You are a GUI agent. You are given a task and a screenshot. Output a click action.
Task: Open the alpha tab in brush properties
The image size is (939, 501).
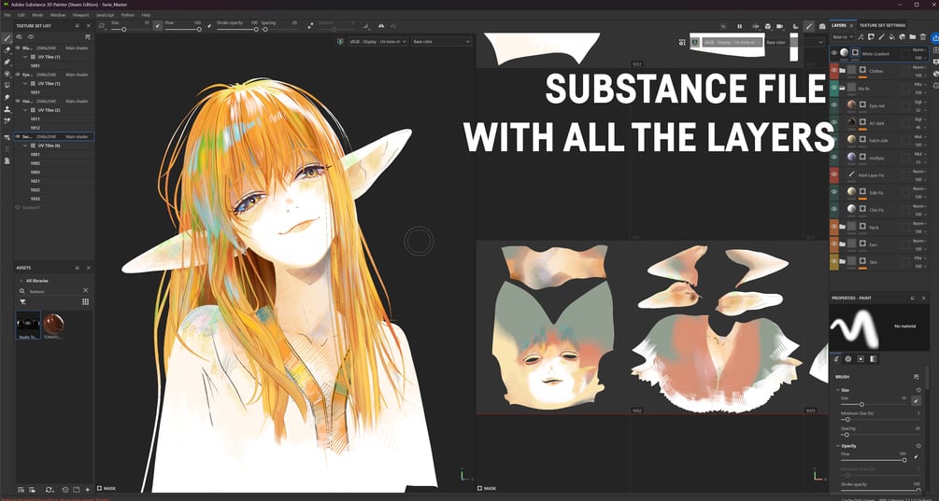click(848, 358)
